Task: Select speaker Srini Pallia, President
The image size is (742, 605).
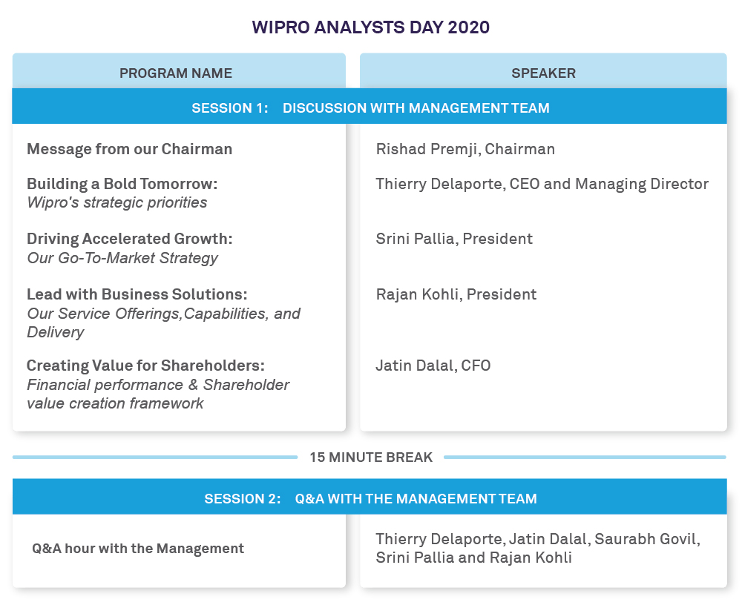Action: pos(454,239)
